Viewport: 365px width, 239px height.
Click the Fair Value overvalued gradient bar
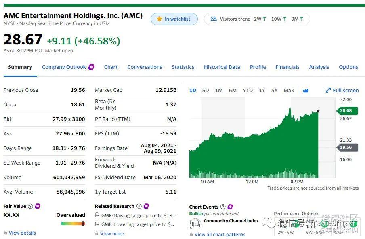(x=73, y=224)
